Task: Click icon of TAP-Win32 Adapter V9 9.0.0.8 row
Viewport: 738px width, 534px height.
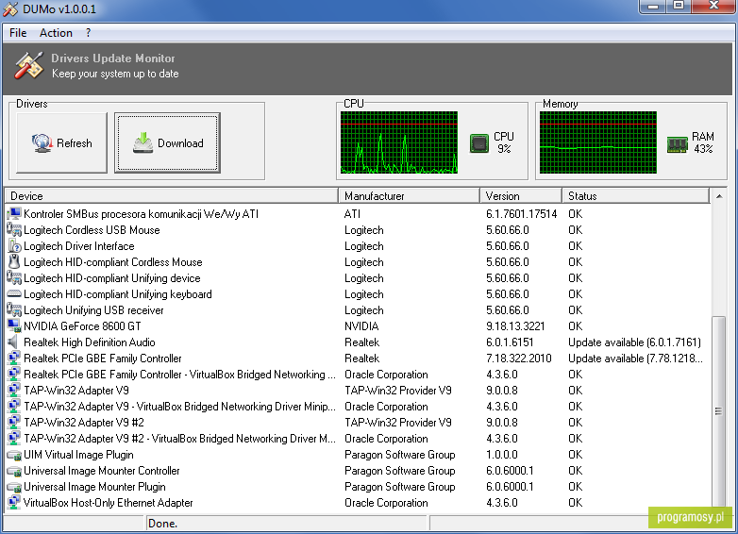Action: click(14, 390)
